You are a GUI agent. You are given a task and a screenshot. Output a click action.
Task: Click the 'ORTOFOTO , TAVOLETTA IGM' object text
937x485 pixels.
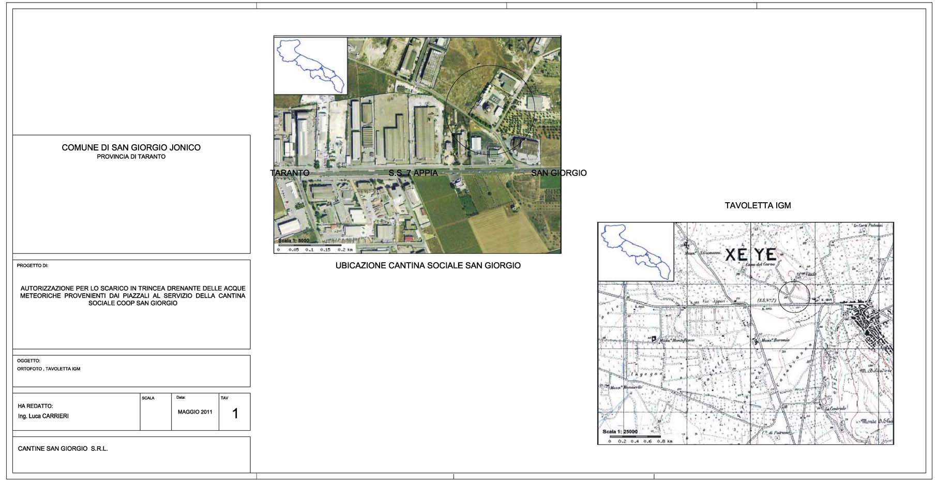pyautogui.click(x=49, y=369)
